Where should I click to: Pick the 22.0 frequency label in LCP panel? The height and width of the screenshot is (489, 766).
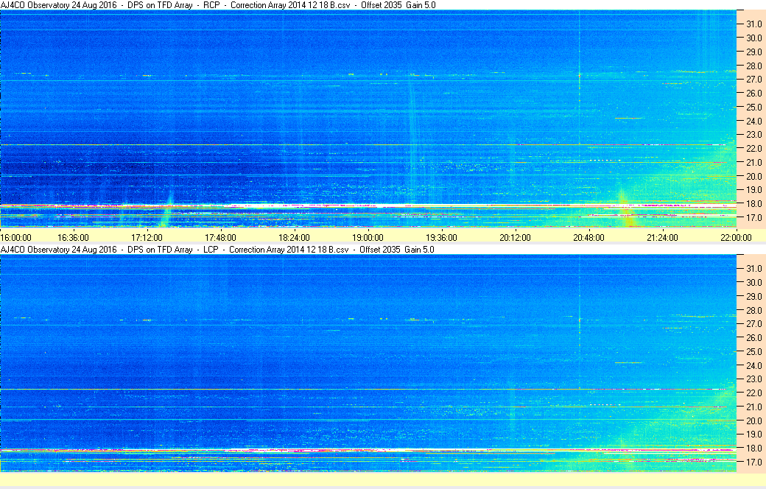pyautogui.click(x=753, y=393)
